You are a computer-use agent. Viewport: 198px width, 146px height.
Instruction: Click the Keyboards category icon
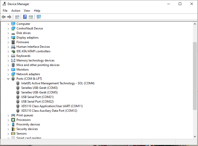pos(13,56)
